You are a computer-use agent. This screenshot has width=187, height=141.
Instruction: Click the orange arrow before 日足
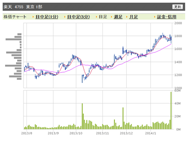pos(97,17)
